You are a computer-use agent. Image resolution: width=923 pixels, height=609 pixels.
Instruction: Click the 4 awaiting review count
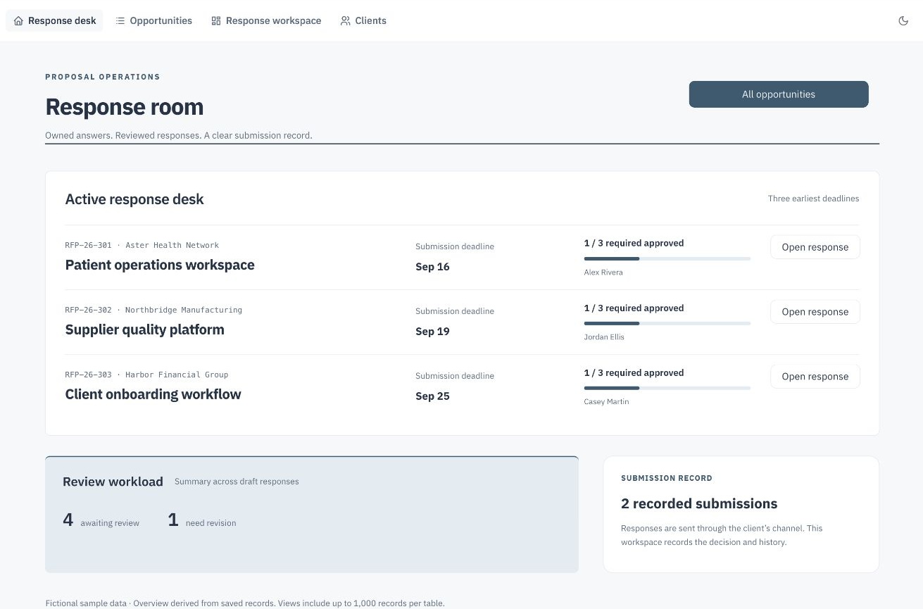coord(101,521)
